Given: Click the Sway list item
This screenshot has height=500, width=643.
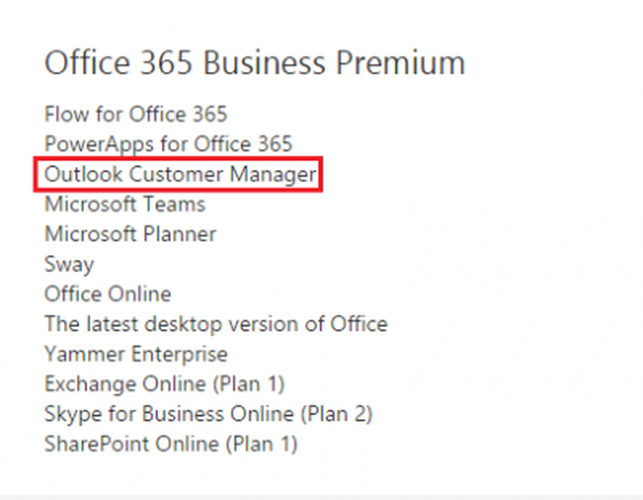Looking at the screenshot, I should pos(69,264).
